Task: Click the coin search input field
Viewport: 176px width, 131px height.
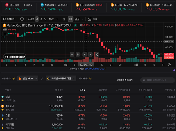Action: tap(158, 80)
